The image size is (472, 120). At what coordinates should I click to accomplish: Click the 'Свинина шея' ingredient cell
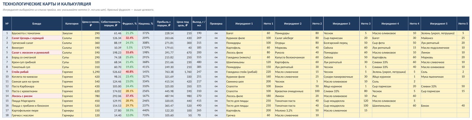pyautogui.click(x=244, y=81)
